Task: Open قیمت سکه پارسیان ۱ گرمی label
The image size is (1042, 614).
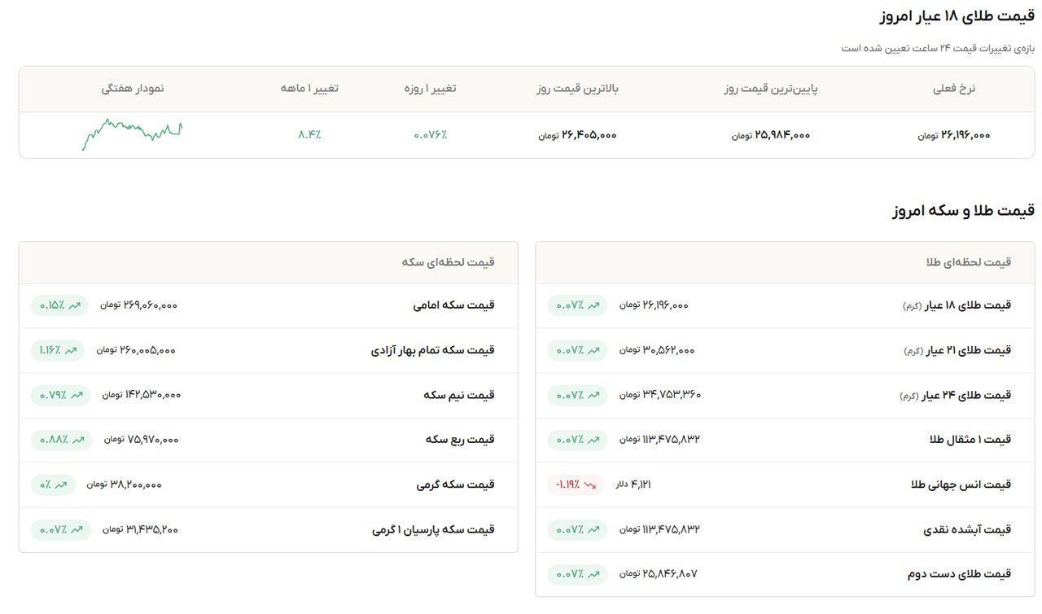Action: click(x=434, y=529)
